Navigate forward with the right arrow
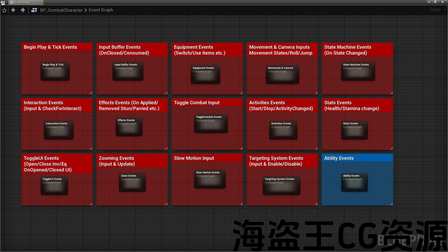The image size is (448, 252). tap(23, 10)
